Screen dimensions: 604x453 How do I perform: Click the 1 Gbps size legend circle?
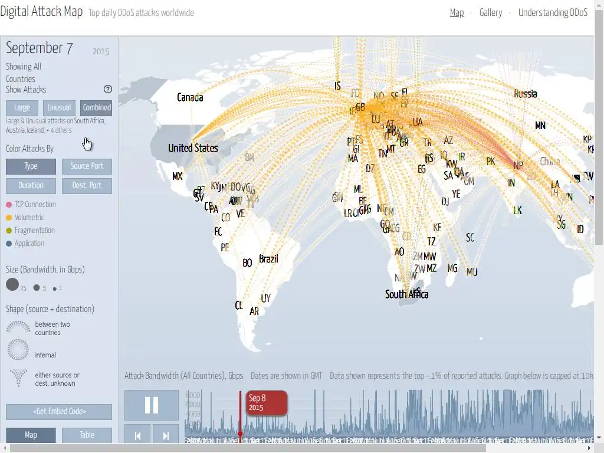pos(55,288)
